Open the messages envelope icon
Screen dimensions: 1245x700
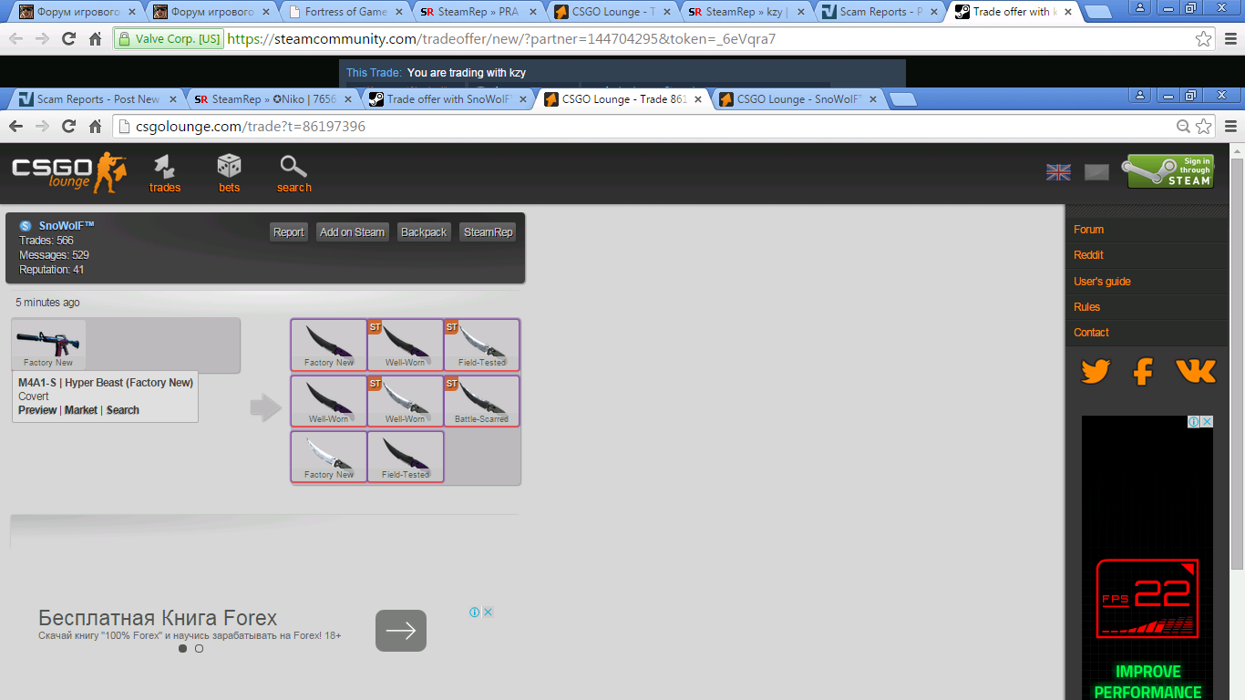point(1096,172)
